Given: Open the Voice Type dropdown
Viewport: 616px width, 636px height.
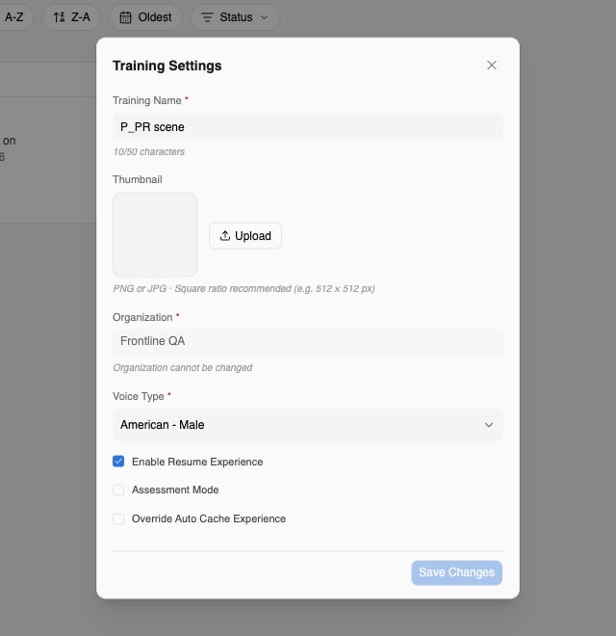Looking at the screenshot, I should point(308,425).
